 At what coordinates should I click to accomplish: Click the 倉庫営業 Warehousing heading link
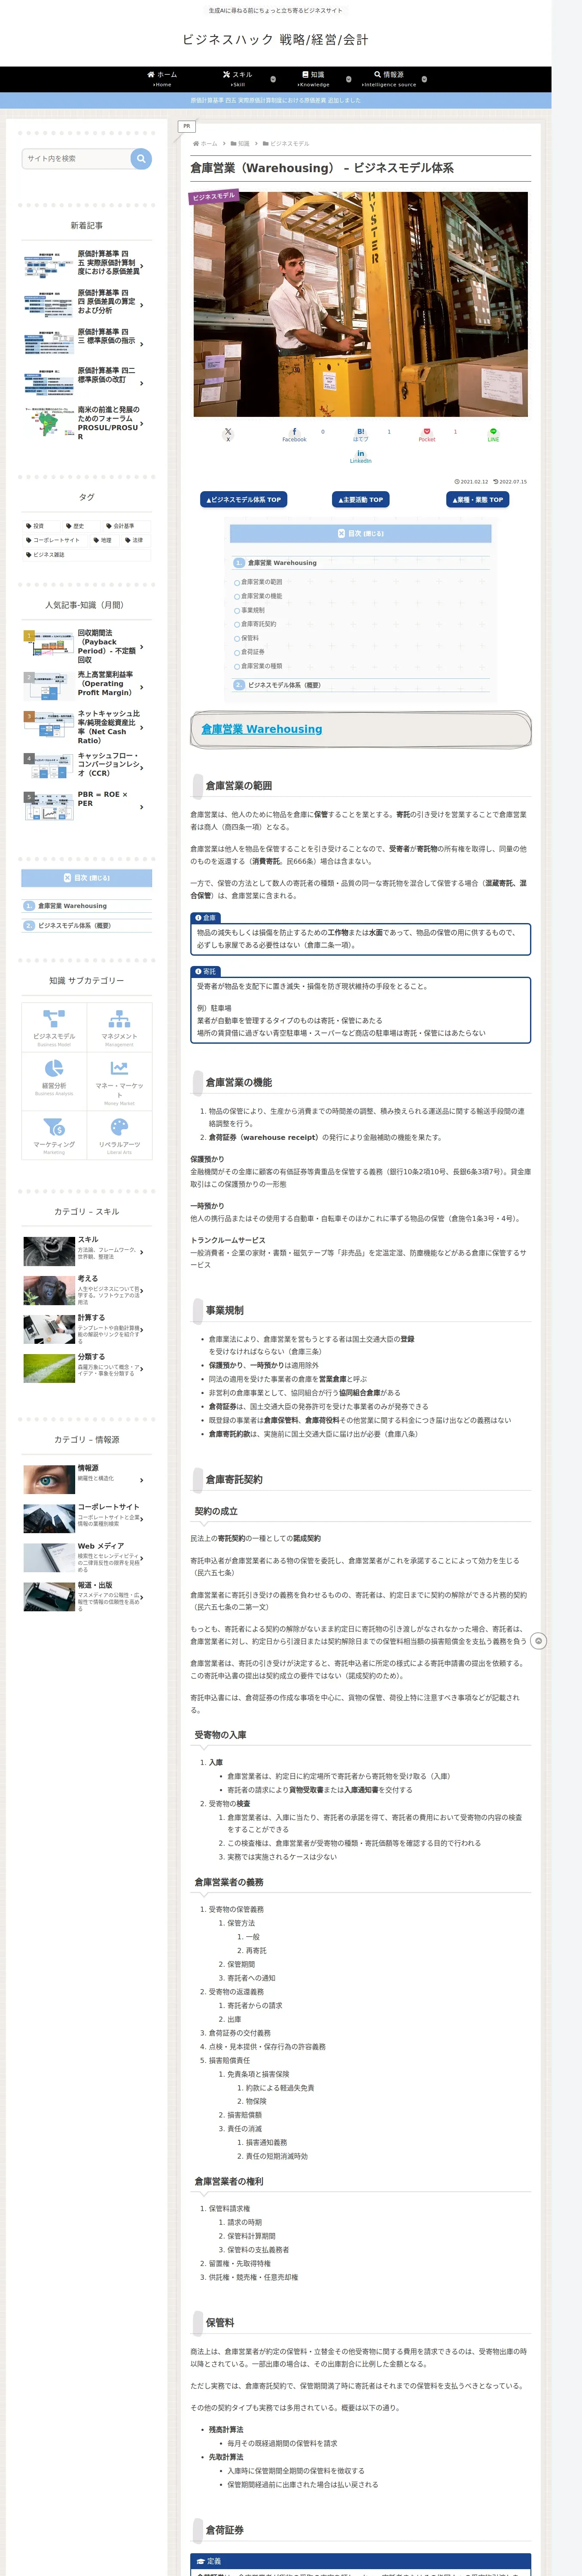(262, 729)
